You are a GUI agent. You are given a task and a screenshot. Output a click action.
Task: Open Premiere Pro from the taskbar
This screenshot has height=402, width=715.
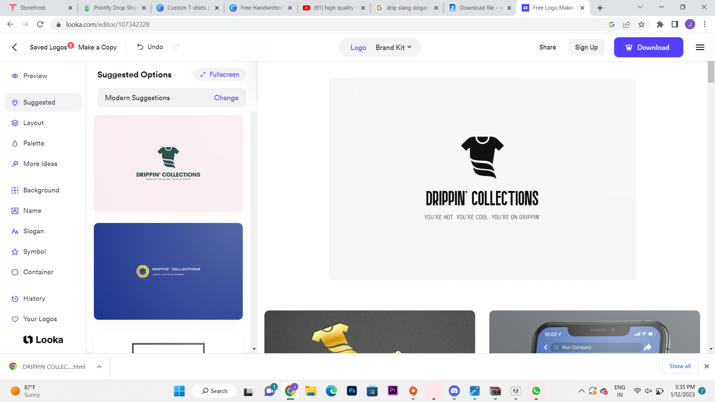393,391
